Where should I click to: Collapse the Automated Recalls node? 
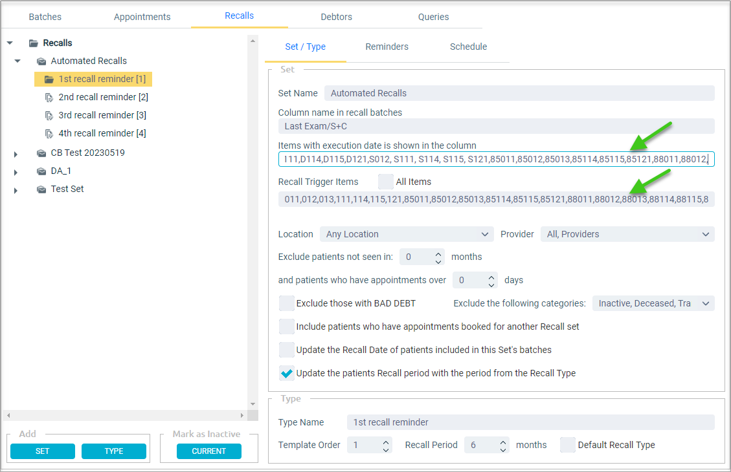coord(17,61)
